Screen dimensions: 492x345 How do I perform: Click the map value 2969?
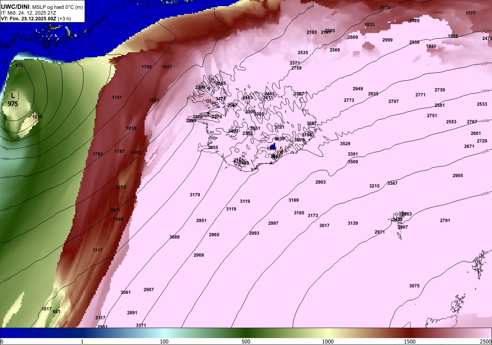199,255
